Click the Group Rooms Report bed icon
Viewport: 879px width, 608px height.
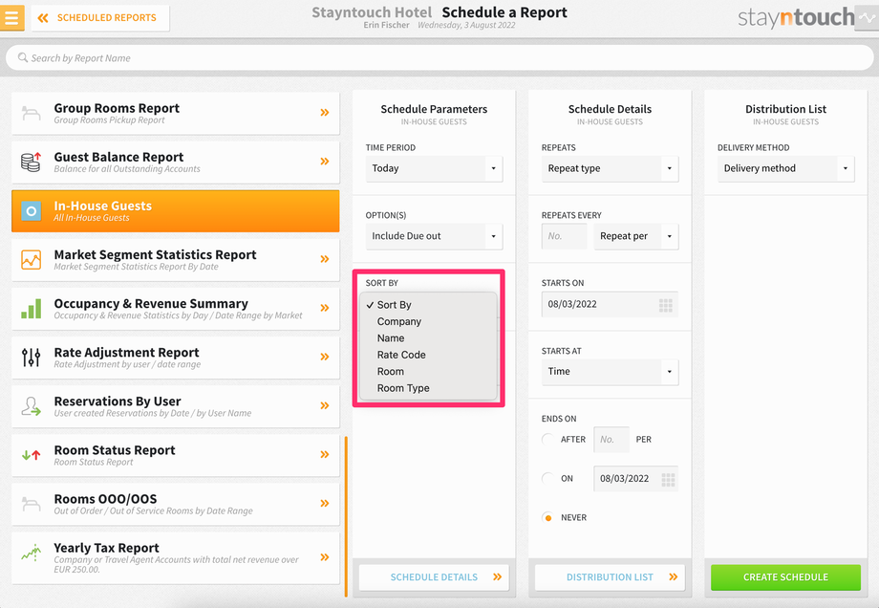point(31,114)
